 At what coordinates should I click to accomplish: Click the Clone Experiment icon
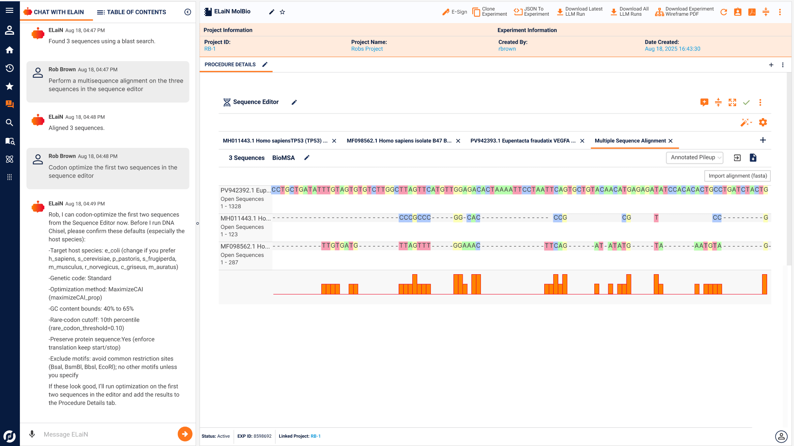(476, 12)
